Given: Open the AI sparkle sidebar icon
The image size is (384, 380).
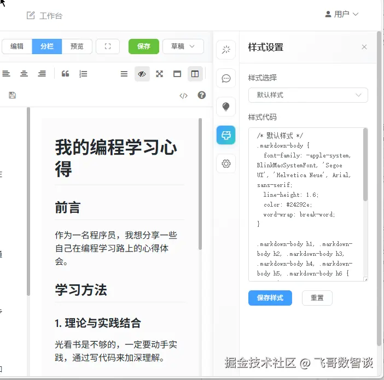Looking at the screenshot, I should pyautogui.click(x=226, y=50).
